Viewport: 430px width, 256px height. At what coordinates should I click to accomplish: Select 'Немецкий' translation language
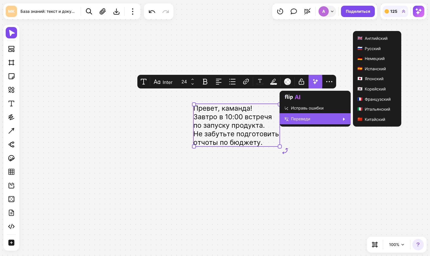(377, 59)
